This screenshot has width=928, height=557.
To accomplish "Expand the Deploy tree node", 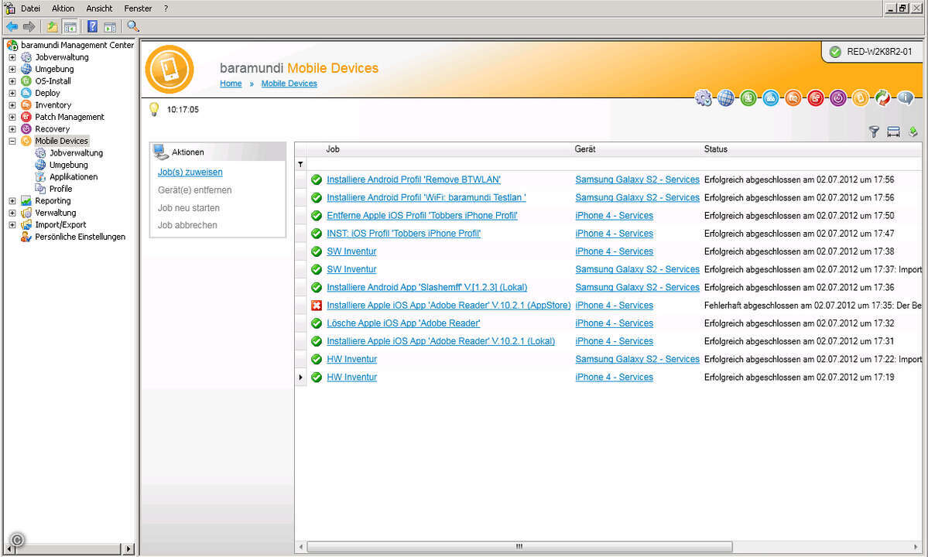I will [x=12, y=93].
